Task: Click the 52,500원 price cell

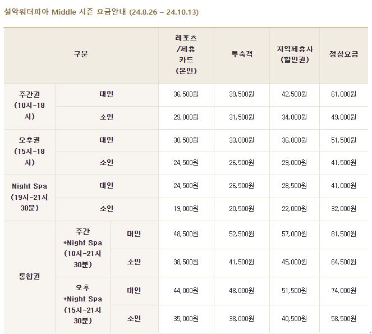Action: tap(241, 234)
